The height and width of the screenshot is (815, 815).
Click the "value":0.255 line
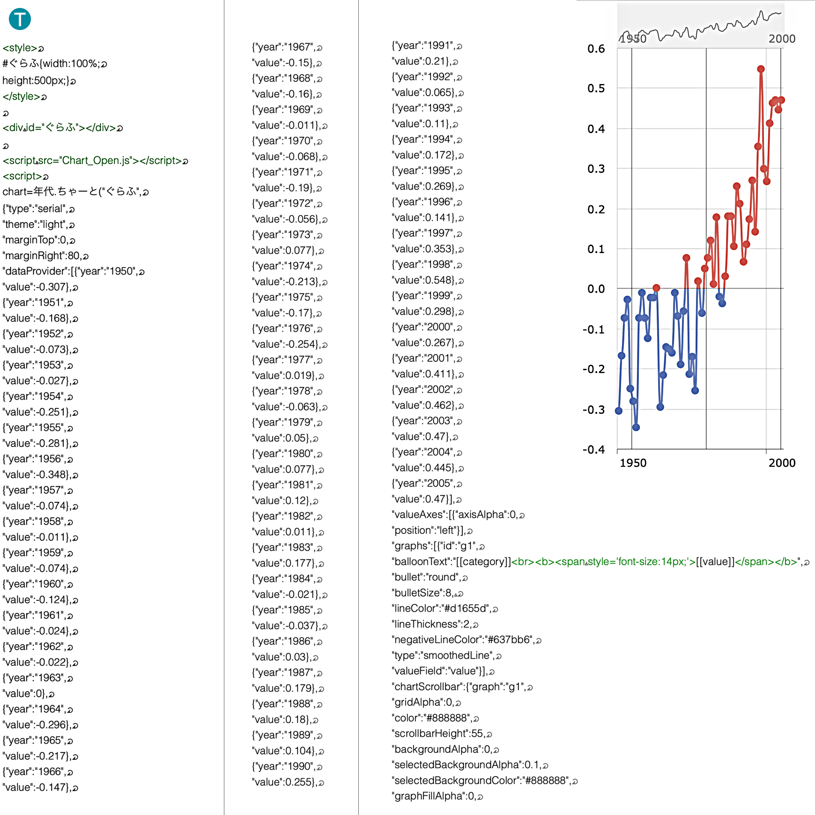pos(288,782)
